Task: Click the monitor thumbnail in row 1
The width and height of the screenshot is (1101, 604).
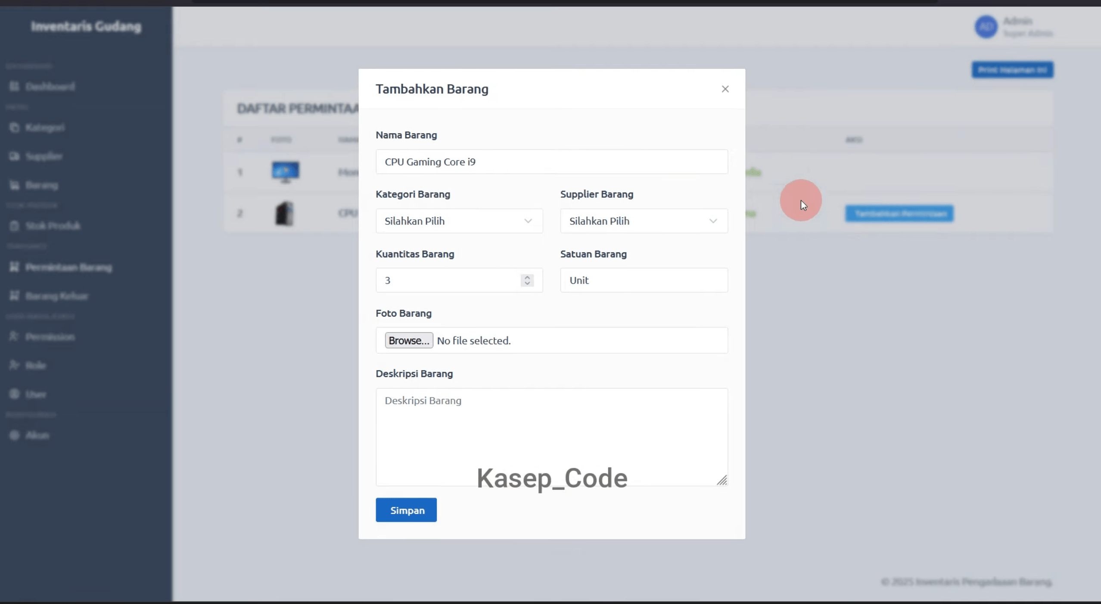Action: tap(285, 172)
